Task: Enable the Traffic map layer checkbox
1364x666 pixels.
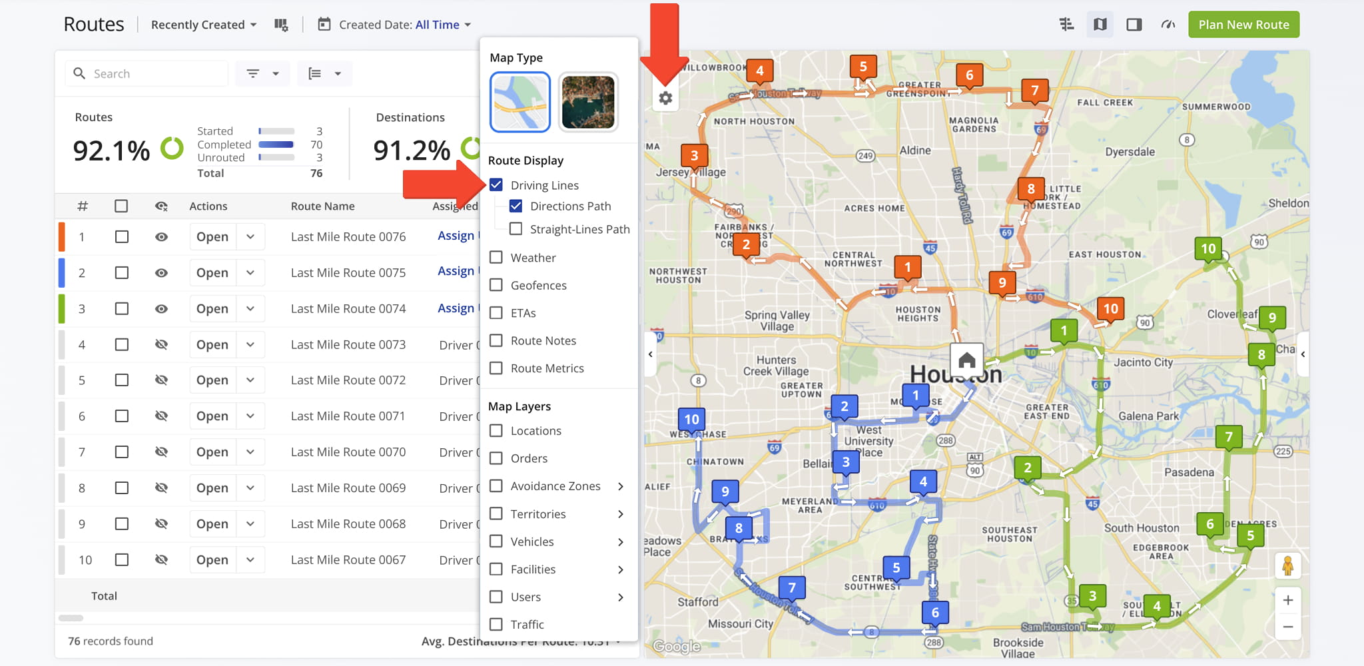Action: pos(496,624)
